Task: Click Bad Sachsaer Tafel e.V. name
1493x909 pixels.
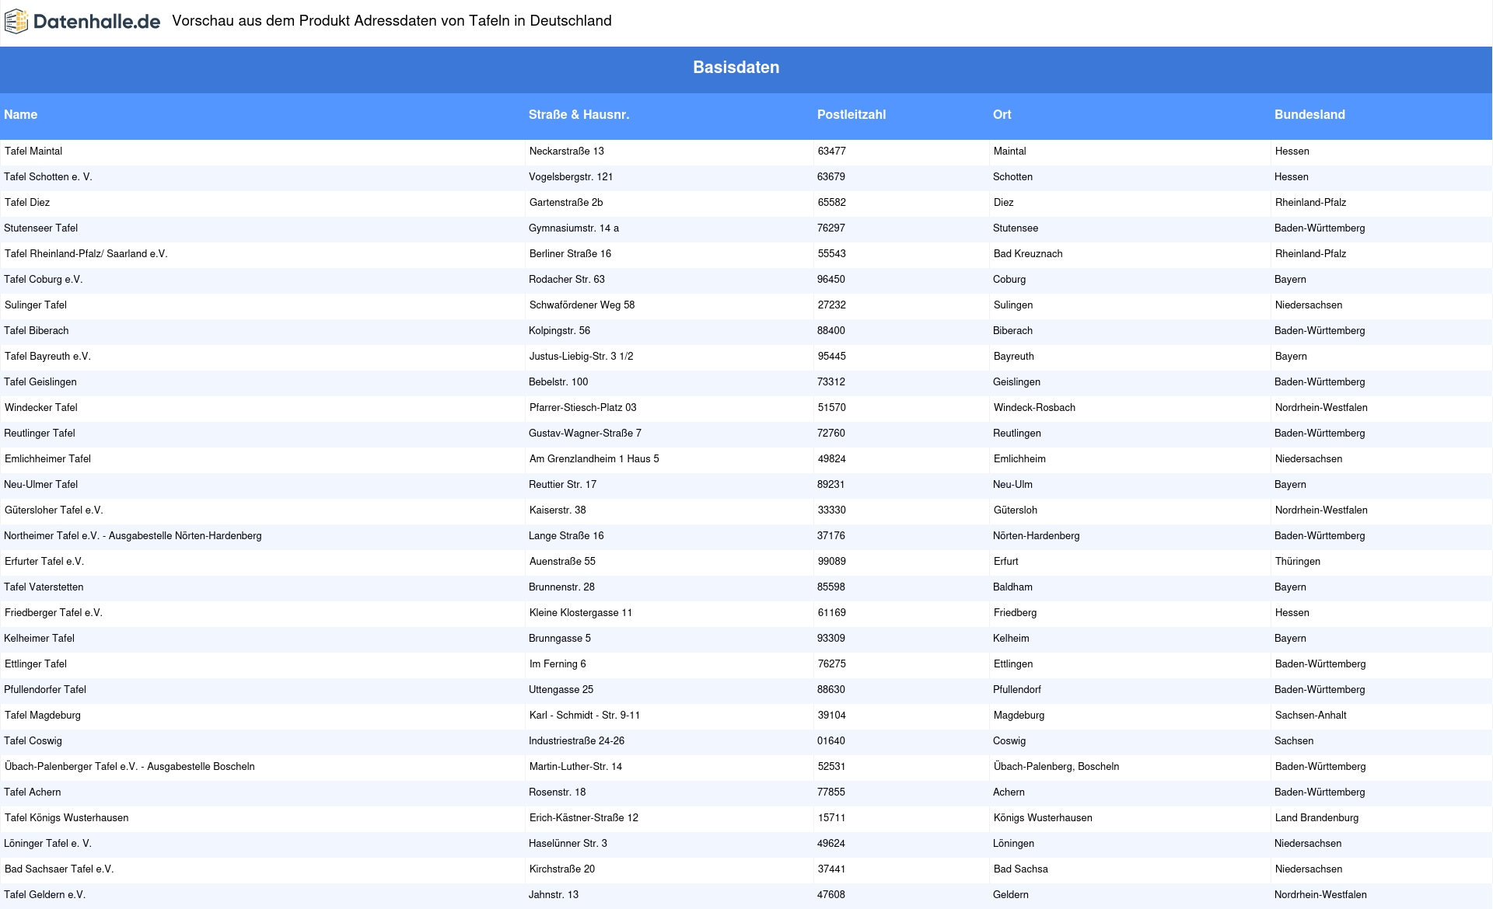Action: pos(59,869)
